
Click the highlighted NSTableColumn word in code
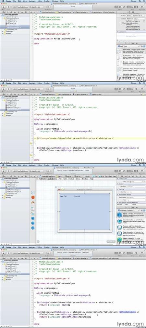128,312
